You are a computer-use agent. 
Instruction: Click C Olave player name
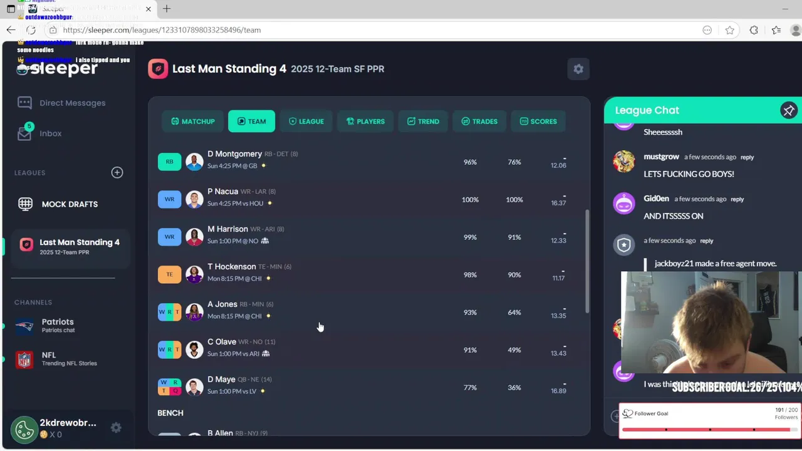point(222,342)
